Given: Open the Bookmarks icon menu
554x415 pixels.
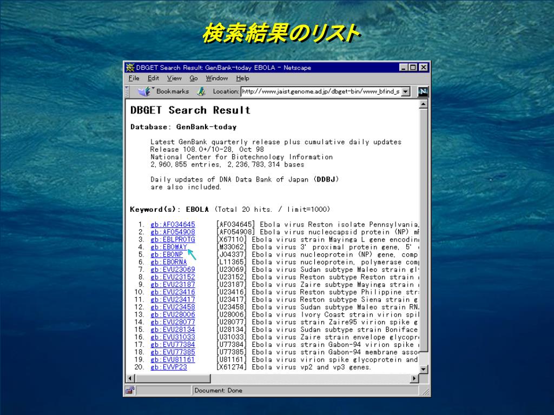Looking at the screenshot, I should click(145, 91).
